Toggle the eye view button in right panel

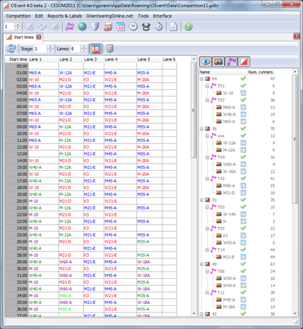206,62
